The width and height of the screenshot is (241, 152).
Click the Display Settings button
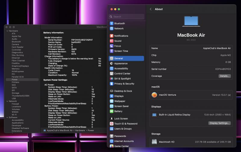point(219,123)
